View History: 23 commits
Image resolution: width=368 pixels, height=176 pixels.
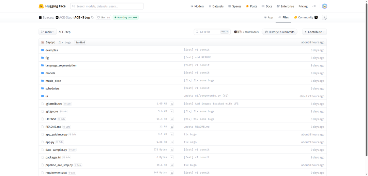(x=279, y=32)
